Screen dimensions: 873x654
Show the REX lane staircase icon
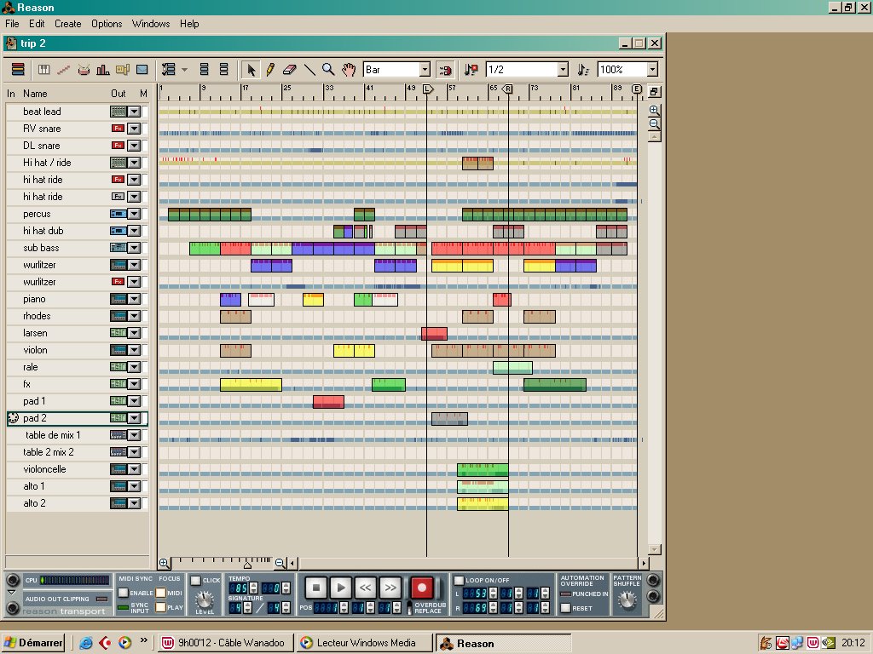pos(63,70)
